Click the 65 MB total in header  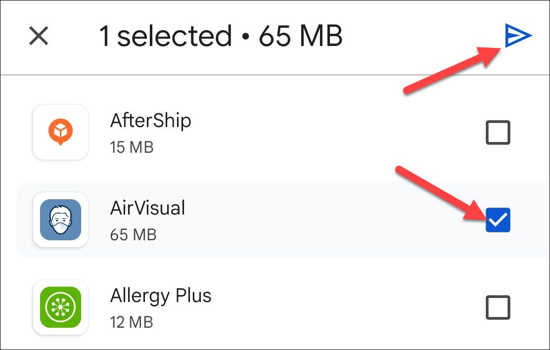[301, 36]
